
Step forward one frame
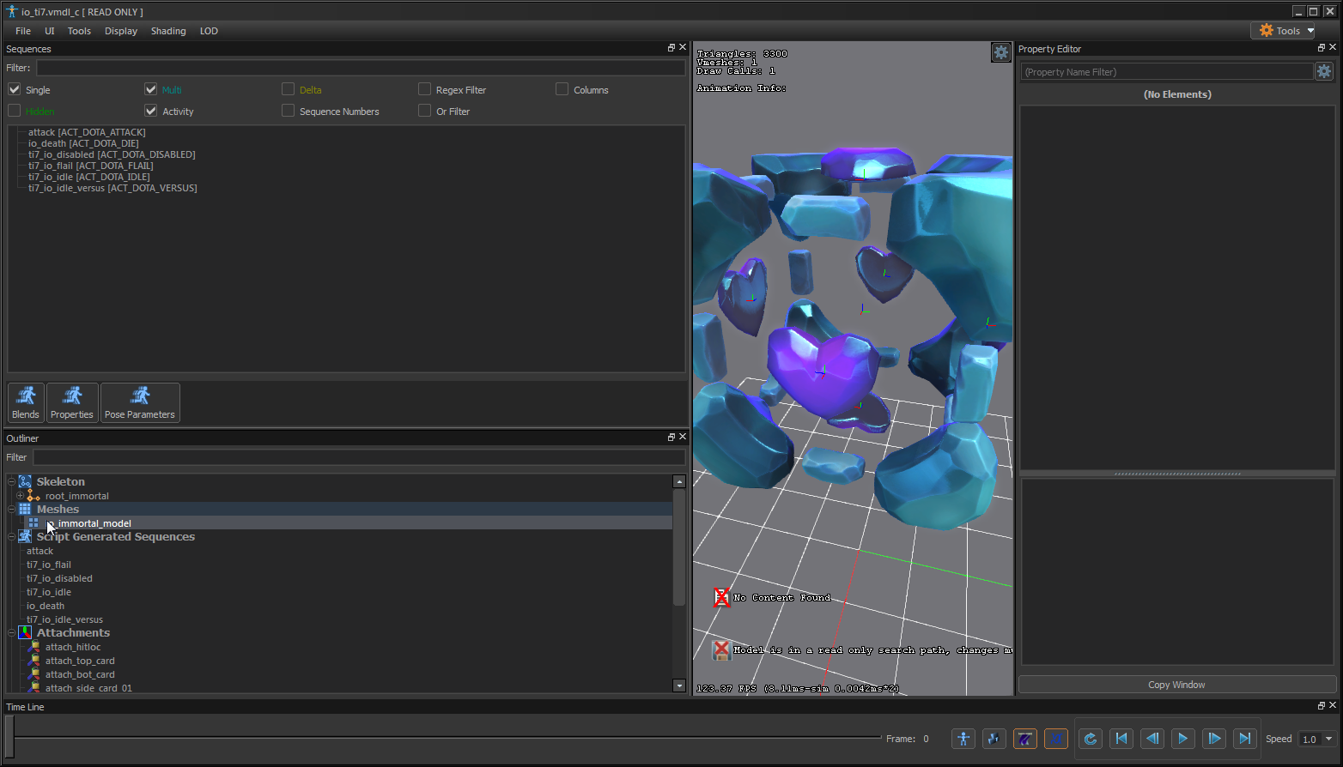coord(1214,739)
